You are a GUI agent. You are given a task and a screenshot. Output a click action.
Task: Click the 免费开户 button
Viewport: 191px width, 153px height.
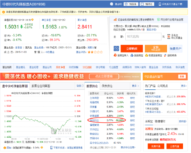(x=175, y=49)
